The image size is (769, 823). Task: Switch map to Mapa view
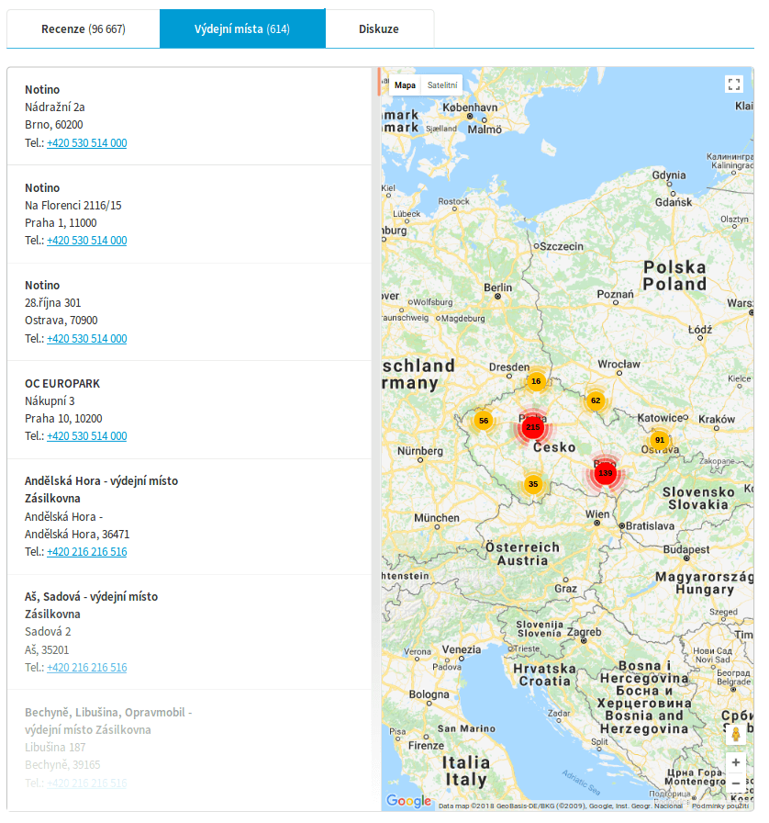tap(405, 85)
